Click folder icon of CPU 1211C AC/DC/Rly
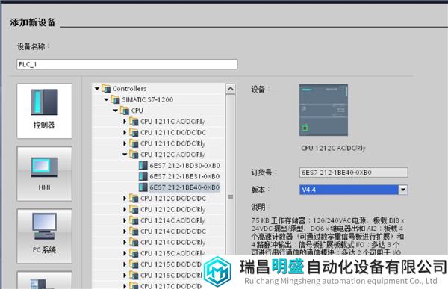 click(x=134, y=121)
